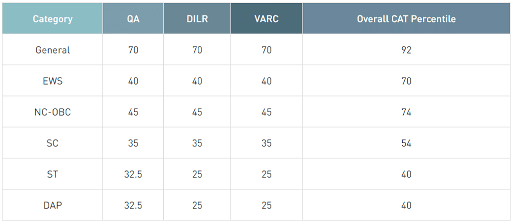
Task: Click the Overall CAT Percentile header
Action: tap(406, 19)
